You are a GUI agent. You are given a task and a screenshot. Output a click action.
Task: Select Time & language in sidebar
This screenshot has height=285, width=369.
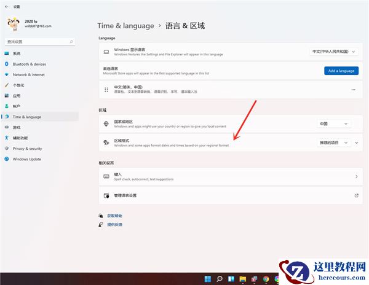[40, 117]
